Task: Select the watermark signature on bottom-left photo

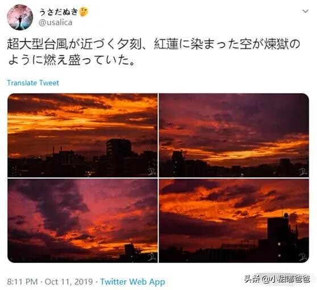Action: pos(152,257)
